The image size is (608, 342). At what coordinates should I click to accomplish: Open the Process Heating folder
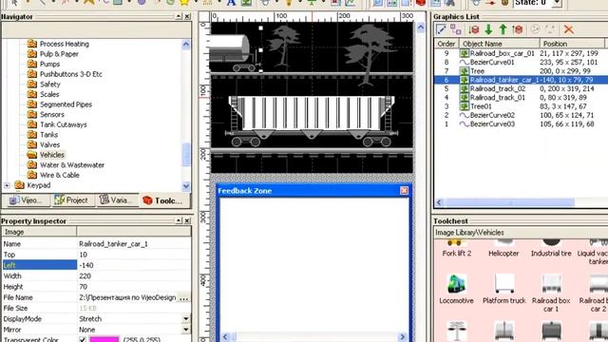[x=65, y=44]
